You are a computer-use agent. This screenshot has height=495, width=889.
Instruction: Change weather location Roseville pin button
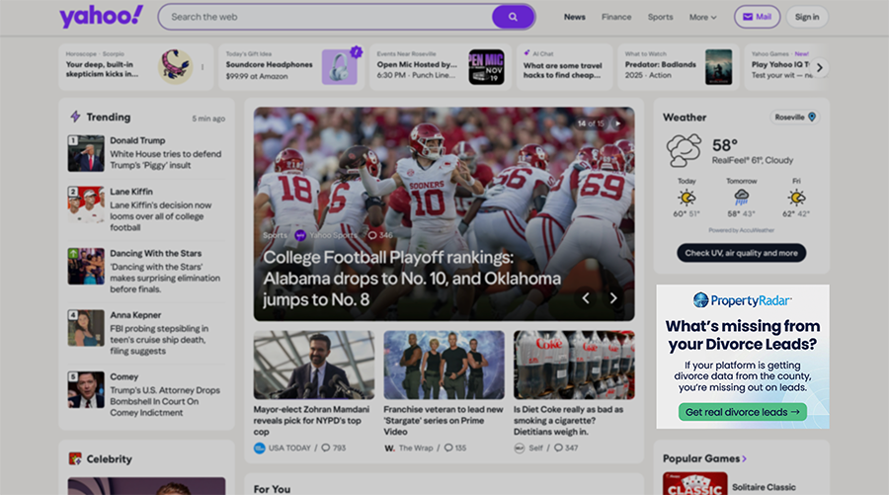tap(795, 117)
